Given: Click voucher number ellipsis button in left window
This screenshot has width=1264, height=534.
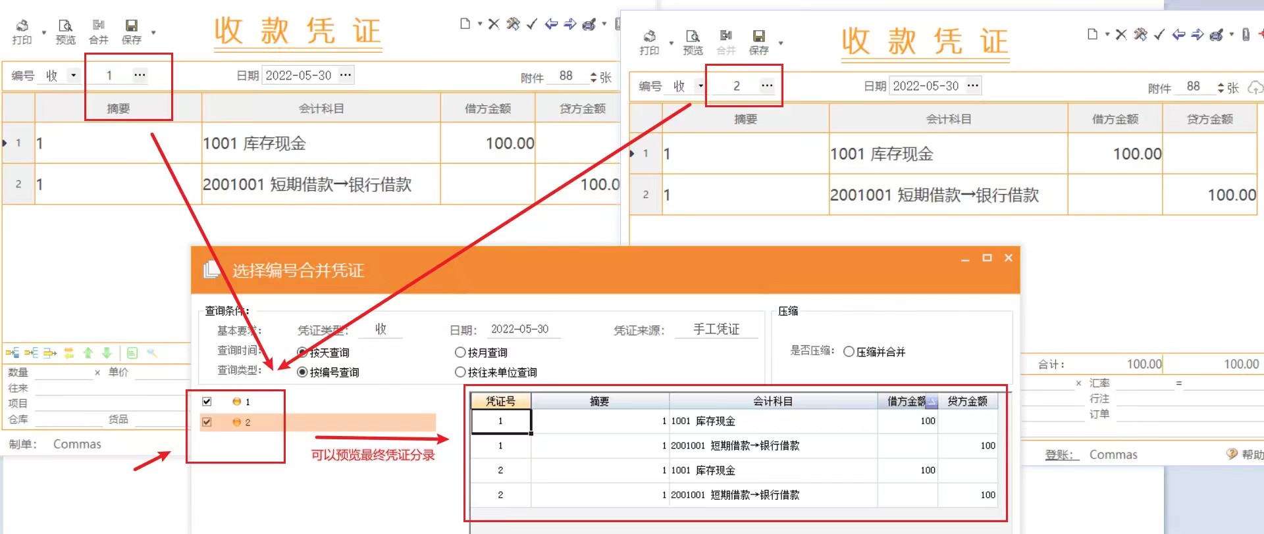Looking at the screenshot, I should (140, 75).
